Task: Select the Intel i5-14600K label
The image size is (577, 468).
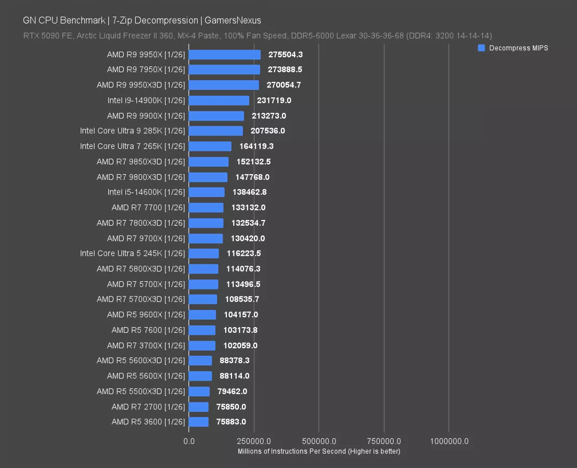Action: (x=146, y=192)
